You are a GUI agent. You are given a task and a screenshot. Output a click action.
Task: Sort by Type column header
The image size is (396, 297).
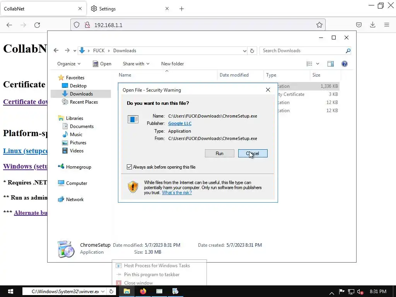click(x=287, y=75)
